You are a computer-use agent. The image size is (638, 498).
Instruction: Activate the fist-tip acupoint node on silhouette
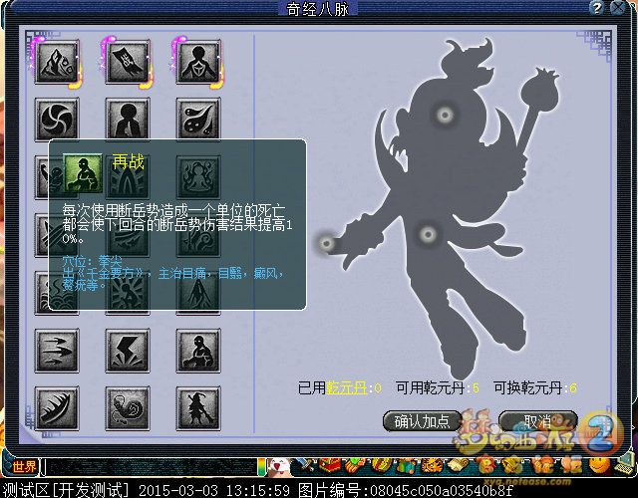click(326, 243)
